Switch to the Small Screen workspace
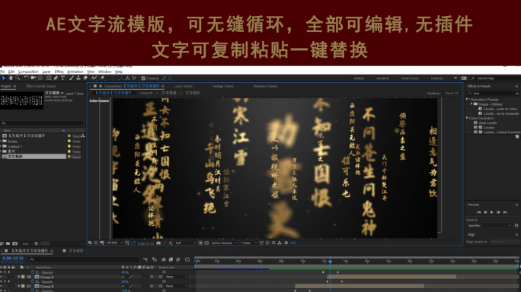Image resolution: width=521 pixels, height=292 pixels. pos(410,78)
